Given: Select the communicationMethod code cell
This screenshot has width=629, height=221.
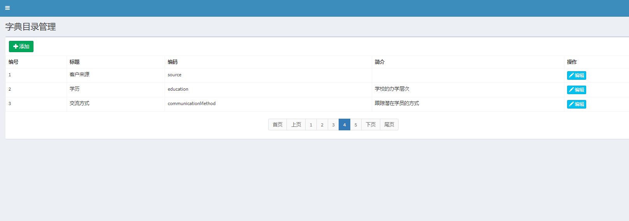Looking at the screenshot, I should coord(268,104).
